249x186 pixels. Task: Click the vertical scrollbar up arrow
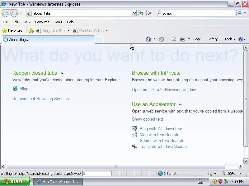246,48
